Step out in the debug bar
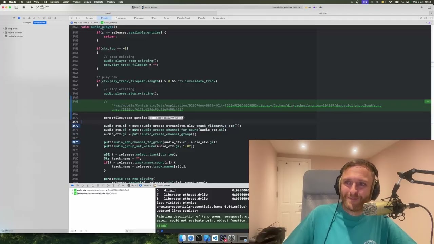The height and width of the screenshot is (244, 434). coord(93,185)
